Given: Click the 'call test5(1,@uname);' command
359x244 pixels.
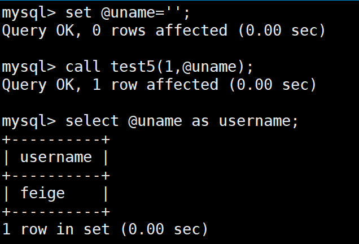Looking at the screenshot, I should 159,67.
